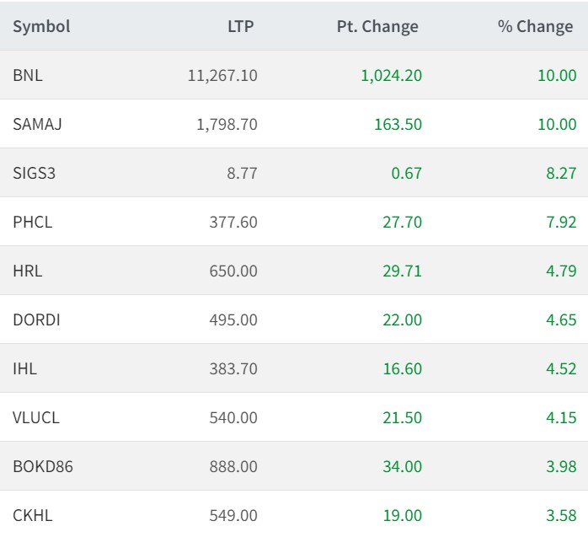Click the BOKD86 symbol link
The image size is (588, 537).
(43, 466)
